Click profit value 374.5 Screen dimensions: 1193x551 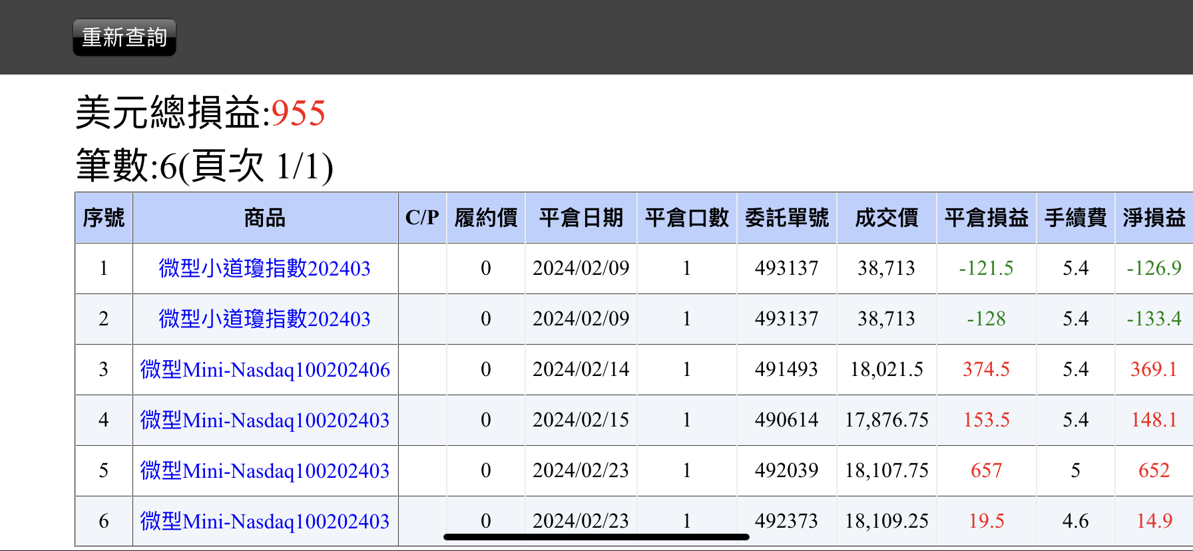pyautogui.click(x=986, y=369)
